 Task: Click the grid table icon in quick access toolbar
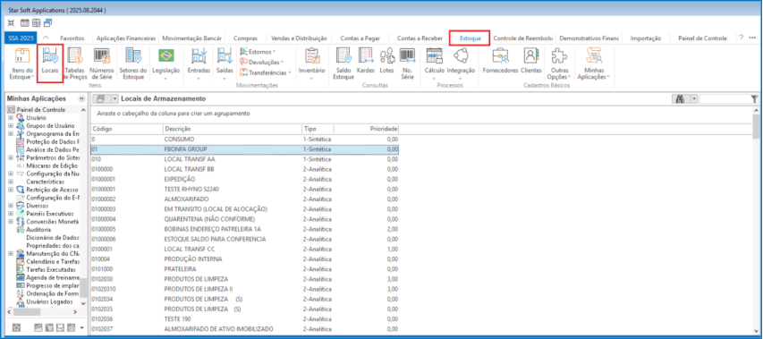point(36,23)
